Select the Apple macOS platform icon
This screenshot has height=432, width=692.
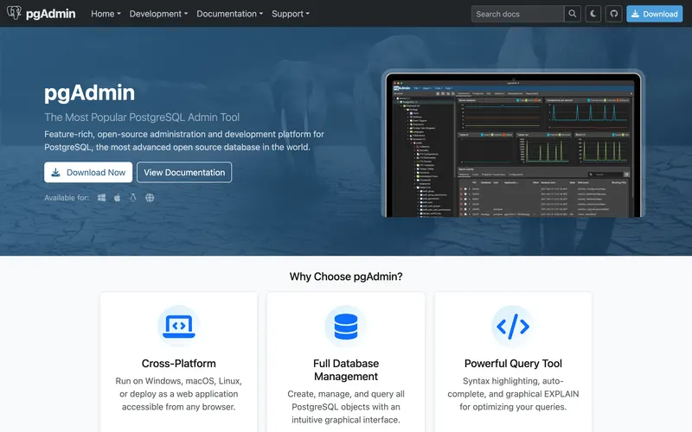[x=118, y=198]
